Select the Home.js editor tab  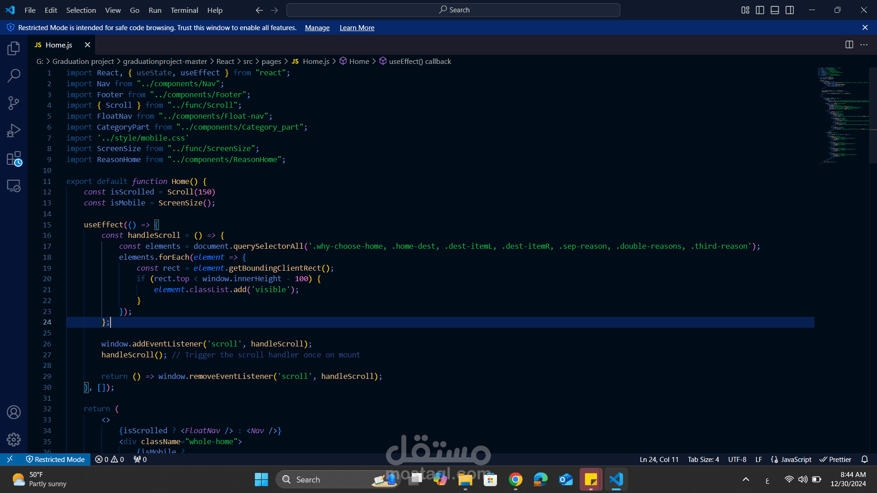click(x=58, y=45)
